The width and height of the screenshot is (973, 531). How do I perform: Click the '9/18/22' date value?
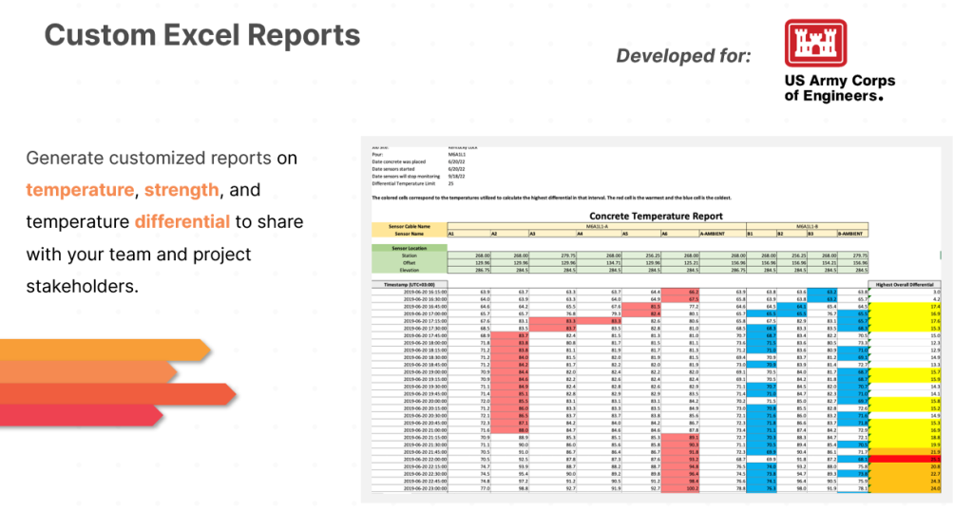pyautogui.click(x=456, y=177)
